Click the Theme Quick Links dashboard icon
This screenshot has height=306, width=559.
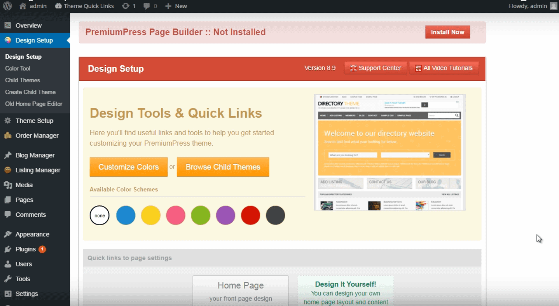click(x=58, y=6)
